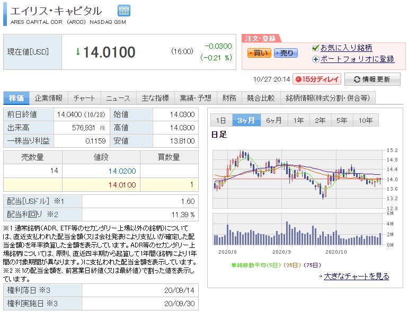
Task: Open the 競合比較 tab
Action: coord(261,98)
